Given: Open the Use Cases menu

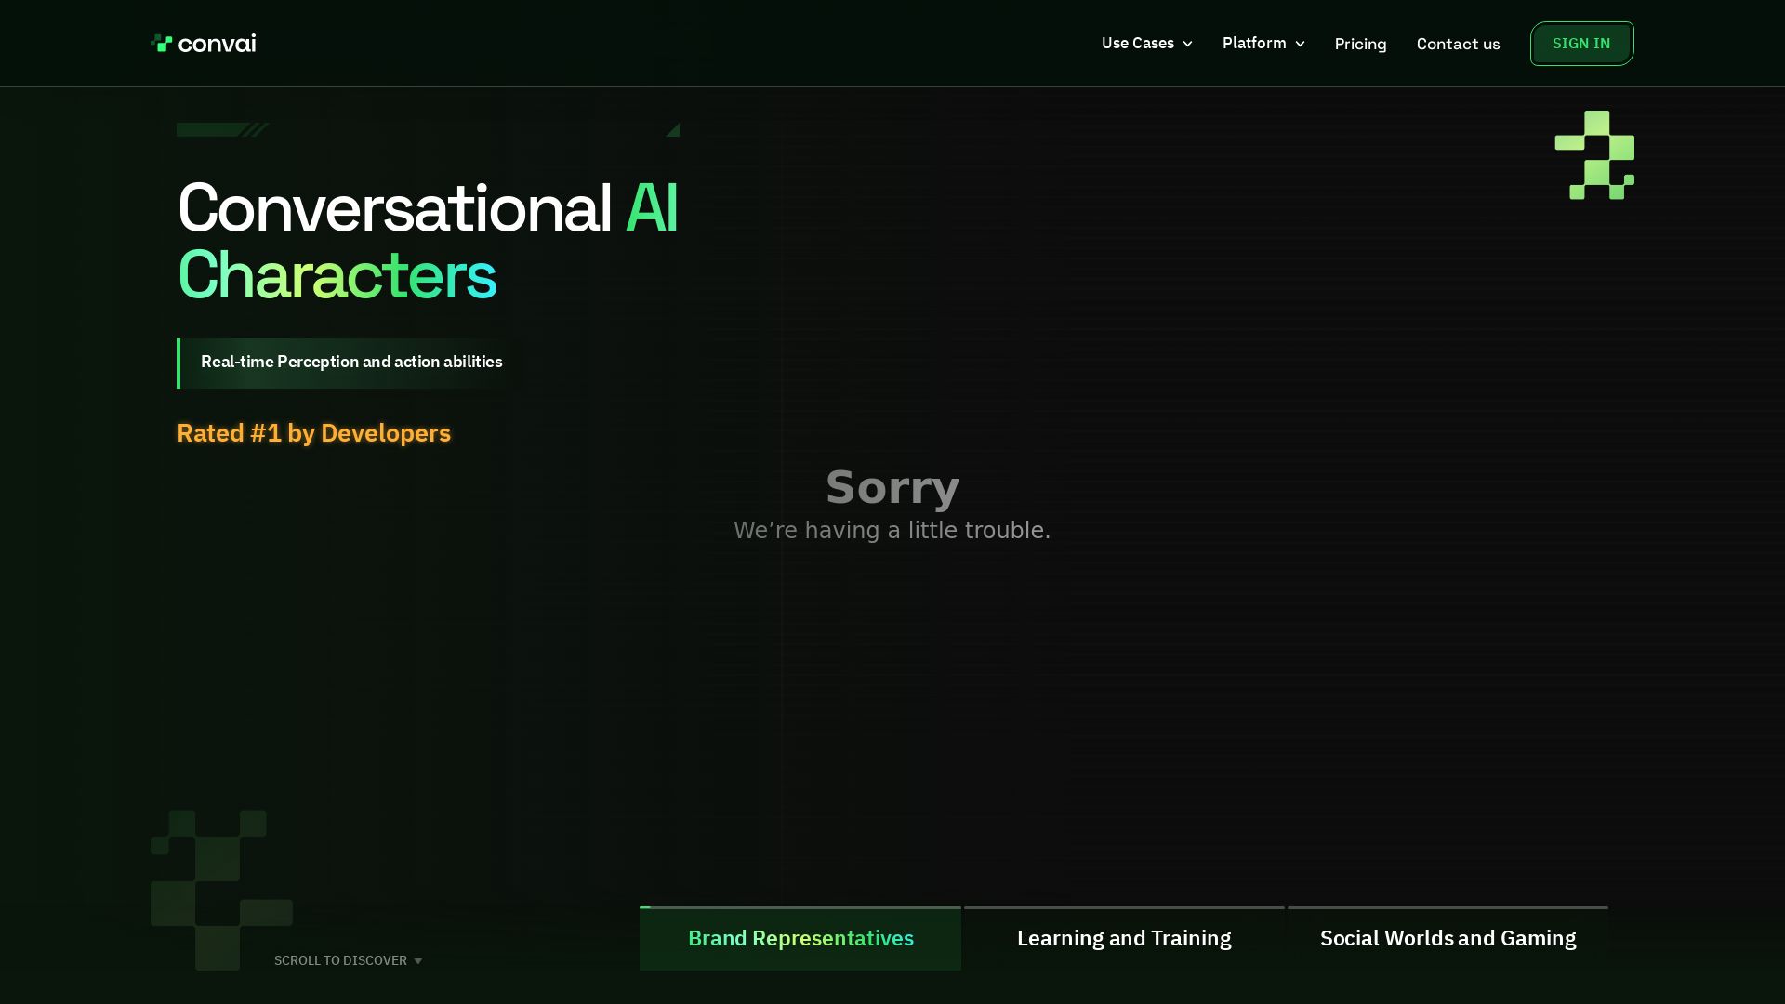Looking at the screenshot, I should [x=1137, y=43].
